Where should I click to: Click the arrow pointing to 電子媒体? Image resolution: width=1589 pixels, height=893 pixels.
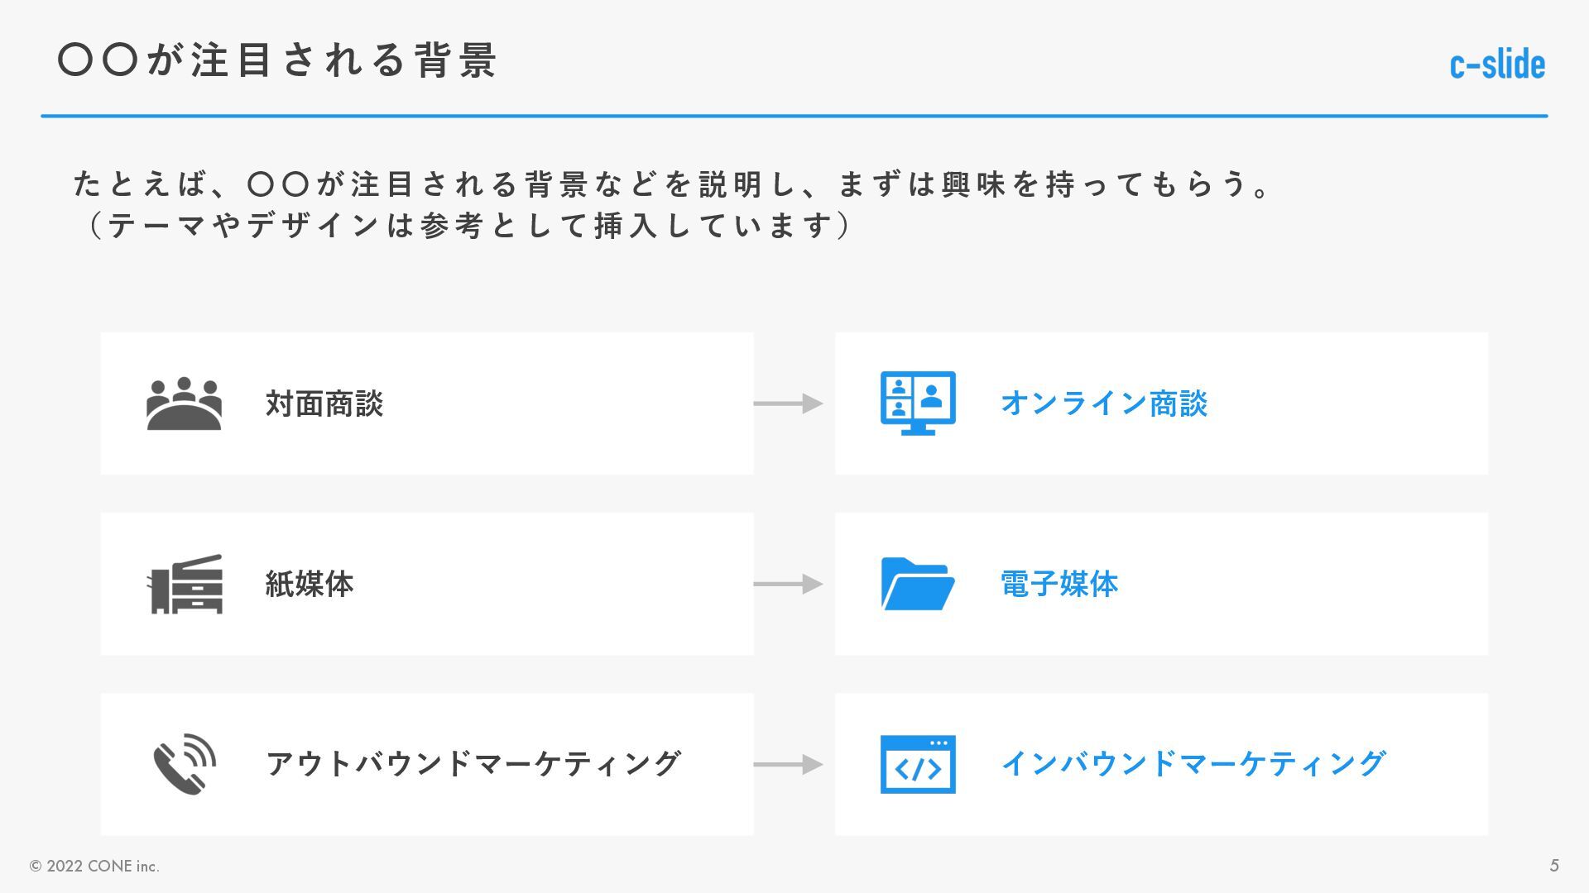(788, 584)
